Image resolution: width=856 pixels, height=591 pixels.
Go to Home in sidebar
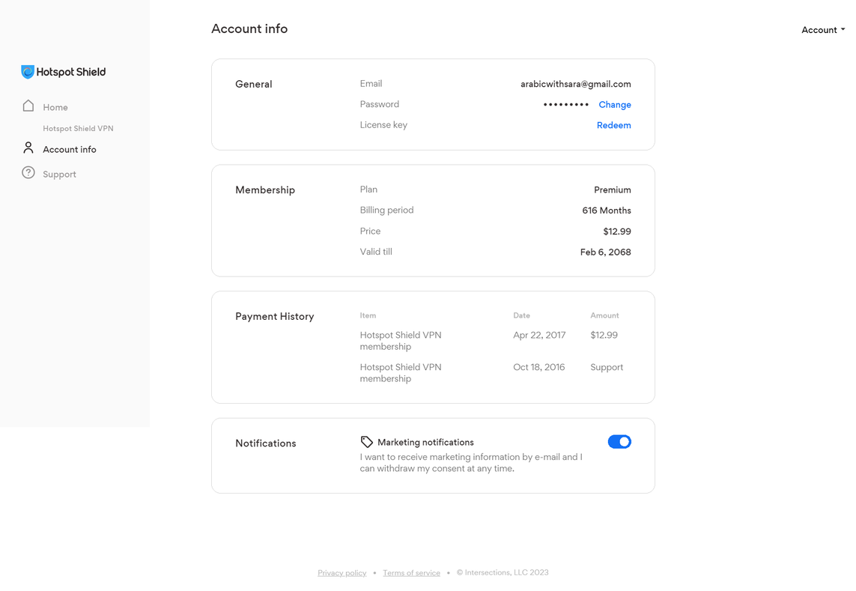(55, 107)
